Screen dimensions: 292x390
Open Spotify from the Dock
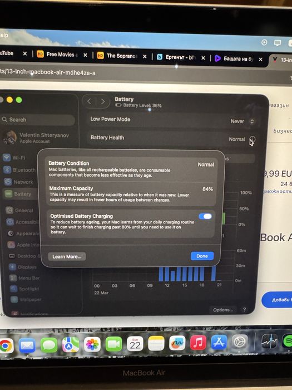[x=288, y=341]
